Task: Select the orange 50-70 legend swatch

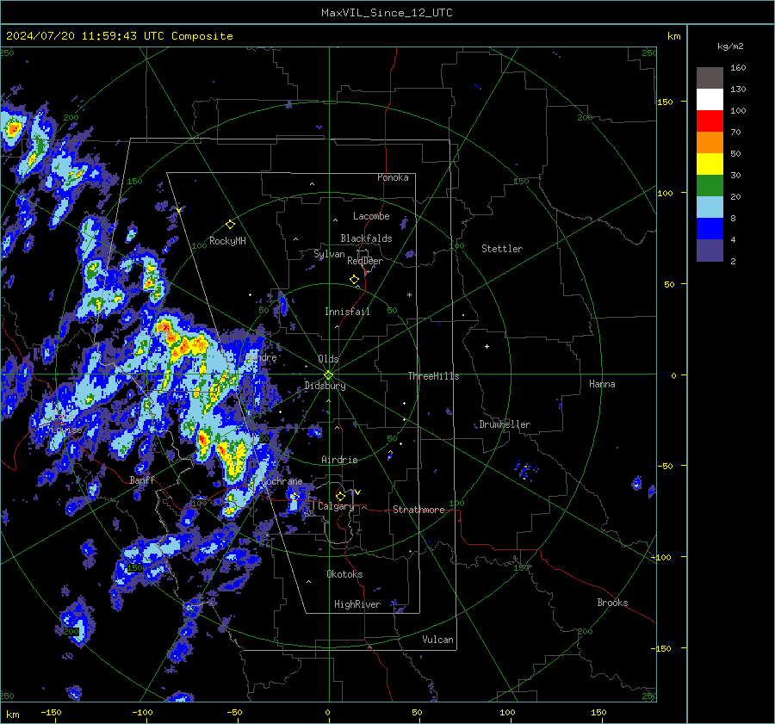Action: coord(710,143)
